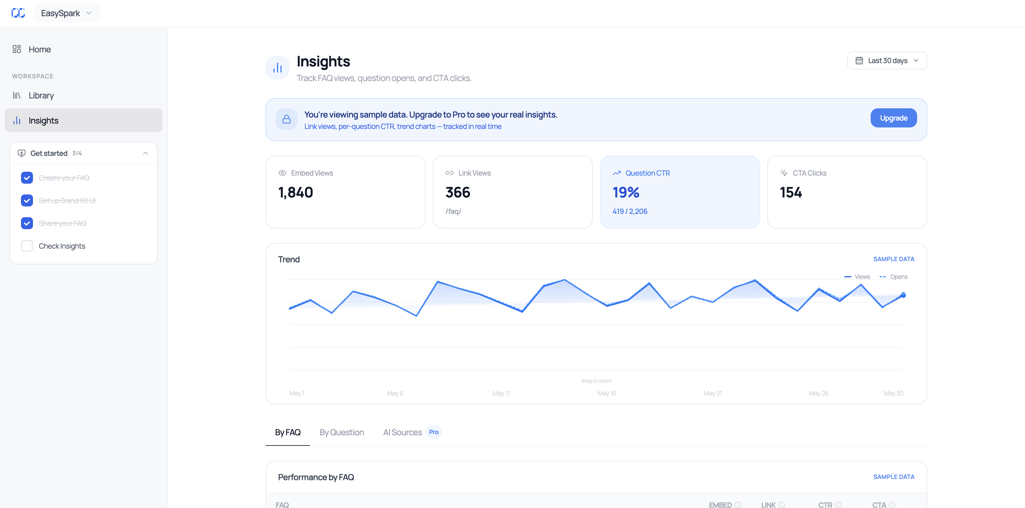Select the Link Views card
This screenshot has height=508, width=1025.
[x=512, y=192]
